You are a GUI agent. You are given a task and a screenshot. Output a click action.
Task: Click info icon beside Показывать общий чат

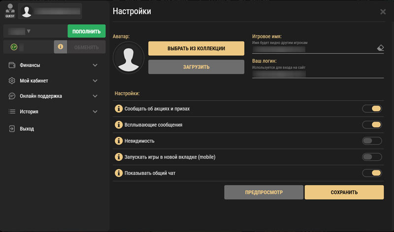click(x=118, y=173)
